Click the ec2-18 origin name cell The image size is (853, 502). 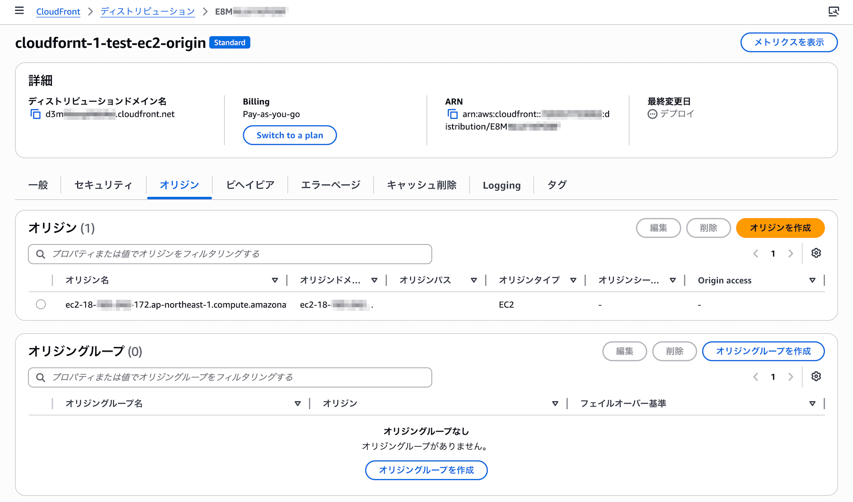[x=176, y=305]
